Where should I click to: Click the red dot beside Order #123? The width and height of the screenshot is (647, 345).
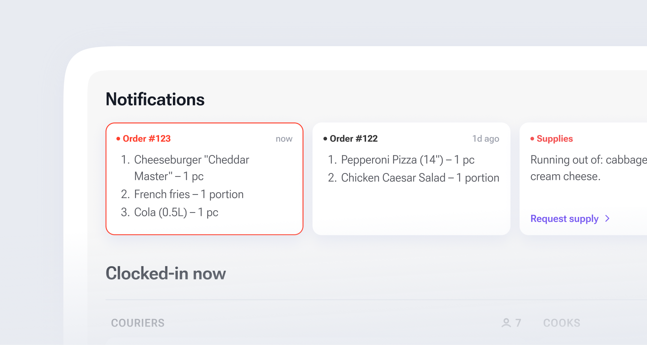pyautogui.click(x=118, y=139)
